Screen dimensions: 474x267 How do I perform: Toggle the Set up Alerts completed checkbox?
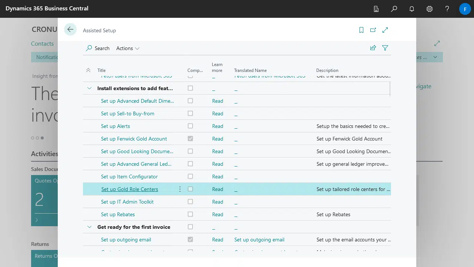pos(190,126)
